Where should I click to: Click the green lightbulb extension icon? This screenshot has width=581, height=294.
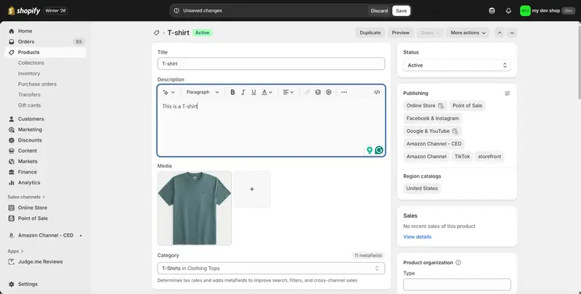click(370, 150)
